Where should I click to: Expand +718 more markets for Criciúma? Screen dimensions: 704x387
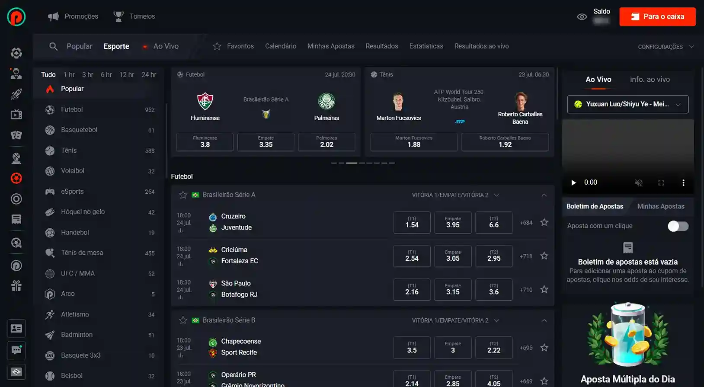526,256
